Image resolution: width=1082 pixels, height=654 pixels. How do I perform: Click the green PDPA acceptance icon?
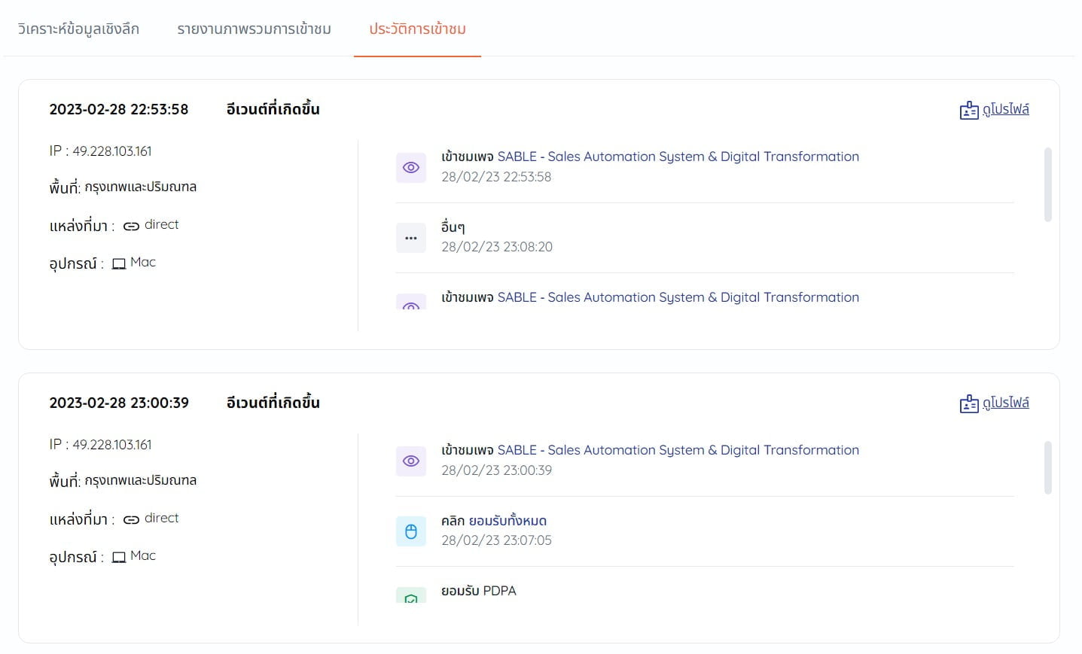pos(410,598)
